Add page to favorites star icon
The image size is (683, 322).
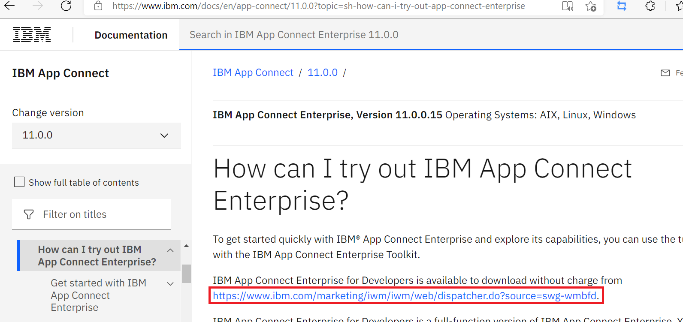click(x=591, y=6)
